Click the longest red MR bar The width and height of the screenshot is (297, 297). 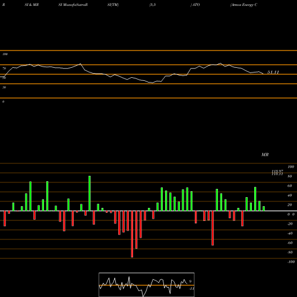tap(132, 234)
